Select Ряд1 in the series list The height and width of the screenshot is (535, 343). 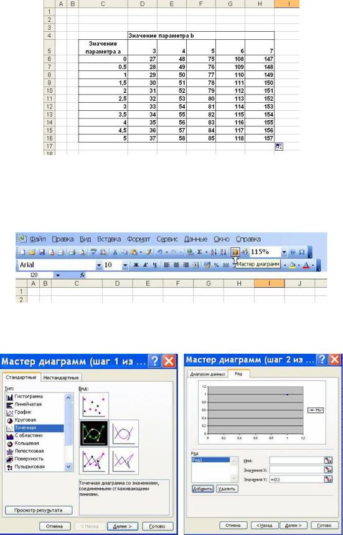click(x=210, y=460)
